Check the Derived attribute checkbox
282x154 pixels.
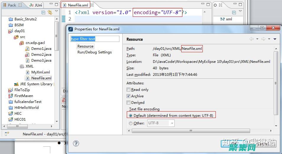click(x=129, y=103)
